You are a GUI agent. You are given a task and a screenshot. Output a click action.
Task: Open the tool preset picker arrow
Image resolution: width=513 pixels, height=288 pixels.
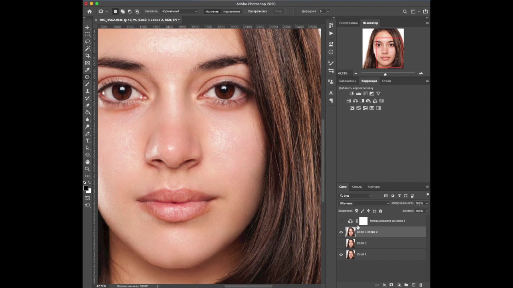[x=107, y=12]
